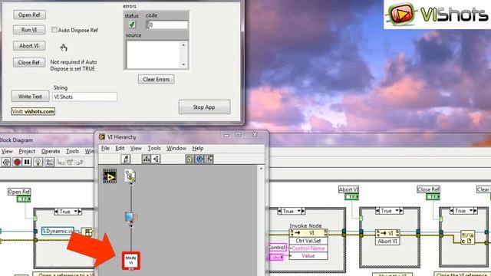The image size is (491, 276).
Task: Open File menu in VI Hierarchy window
Action: [105, 148]
